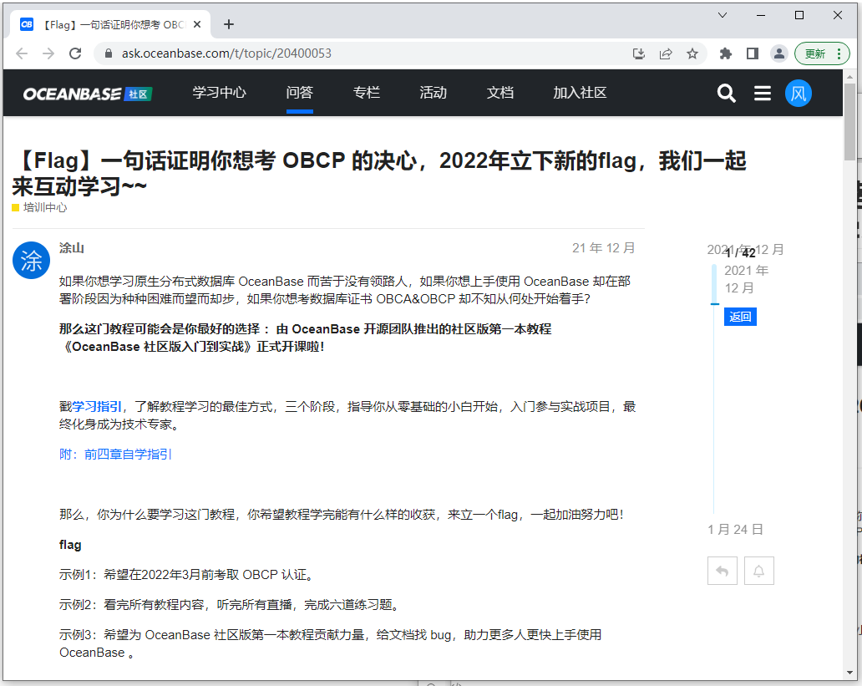This screenshot has width=862, height=686.
Task: Open a new browser tab with plus
Action: pyautogui.click(x=229, y=24)
